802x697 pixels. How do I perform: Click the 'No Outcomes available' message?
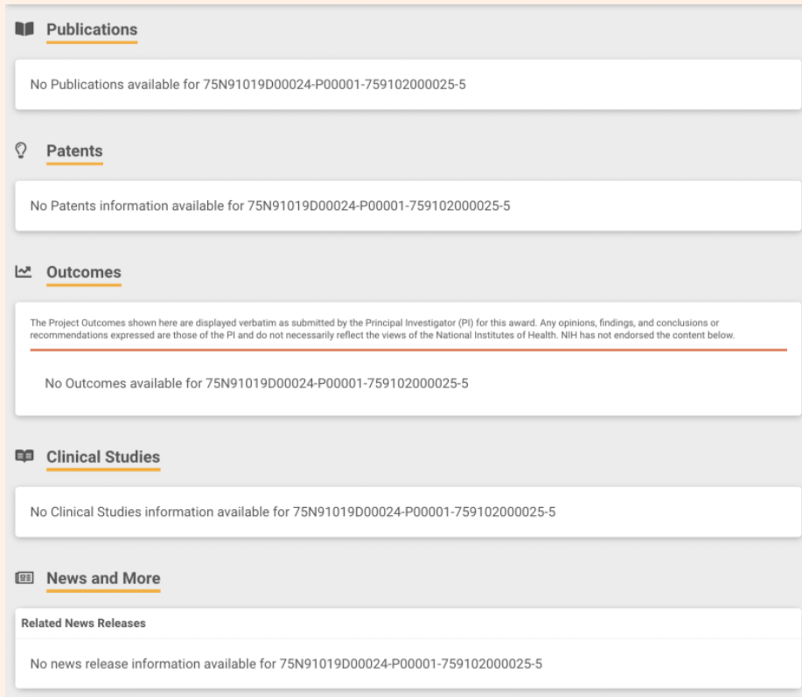click(256, 383)
